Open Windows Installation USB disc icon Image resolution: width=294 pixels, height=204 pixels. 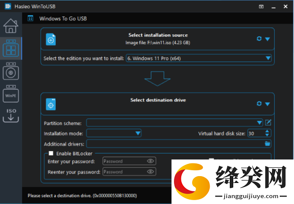11,71
